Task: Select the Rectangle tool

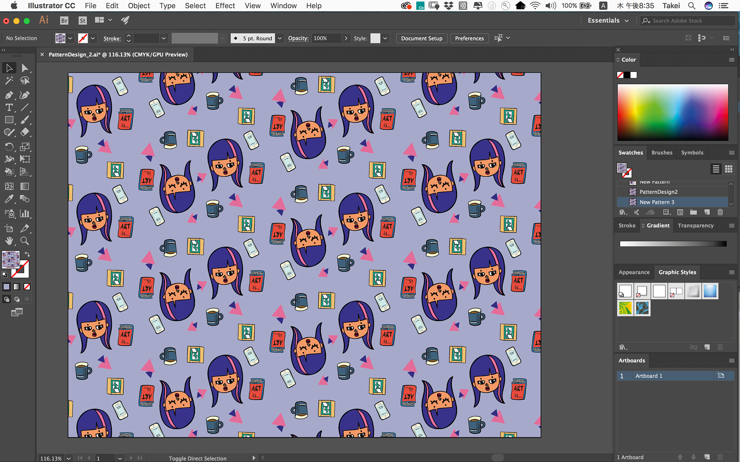Action: click(9, 120)
